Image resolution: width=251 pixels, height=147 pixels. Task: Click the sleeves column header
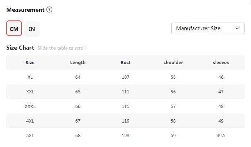pyautogui.click(x=221, y=62)
